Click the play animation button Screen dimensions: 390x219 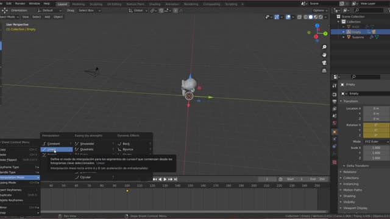click(x=165, y=179)
